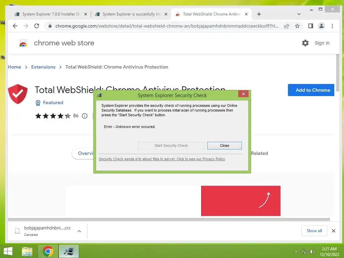Click the browser forward arrow
344x258 pixels.
(x=26, y=26)
